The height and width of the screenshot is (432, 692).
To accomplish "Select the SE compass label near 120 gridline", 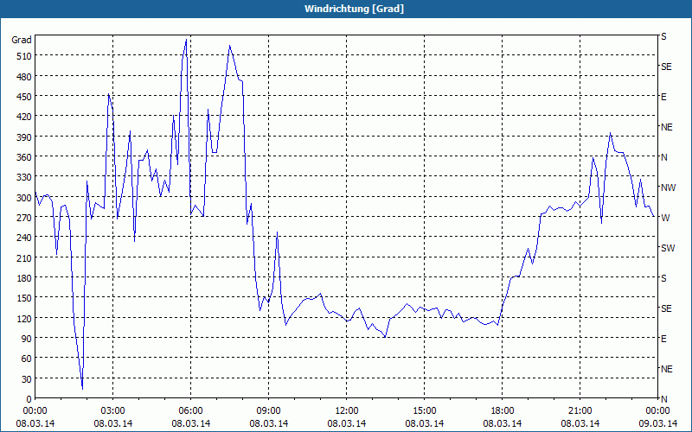I will (666, 309).
